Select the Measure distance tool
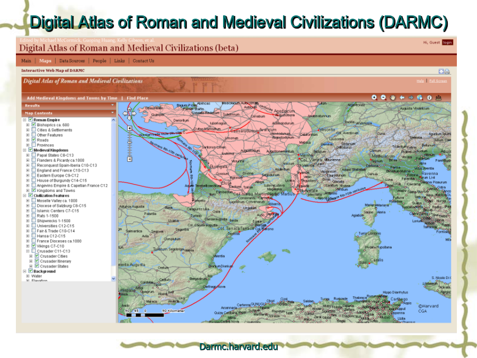Viewport: 477px width, 358px height. click(438, 98)
